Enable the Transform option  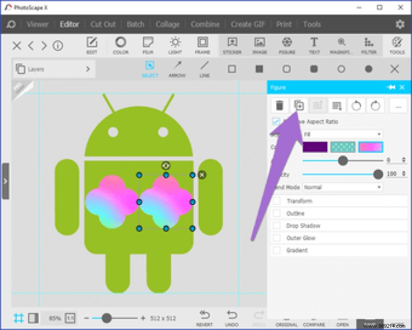click(x=276, y=200)
